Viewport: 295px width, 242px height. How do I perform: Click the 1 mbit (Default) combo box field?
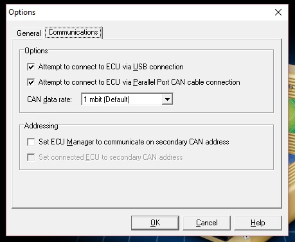[x=127, y=99]
